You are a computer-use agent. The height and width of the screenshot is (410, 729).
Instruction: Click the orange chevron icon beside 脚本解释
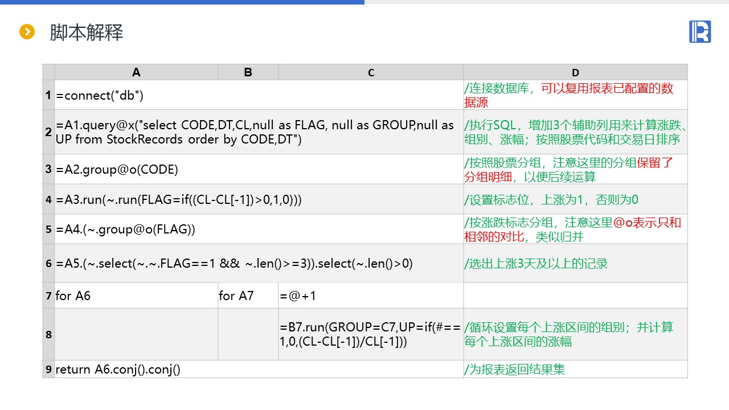click(x=27, y=32)
